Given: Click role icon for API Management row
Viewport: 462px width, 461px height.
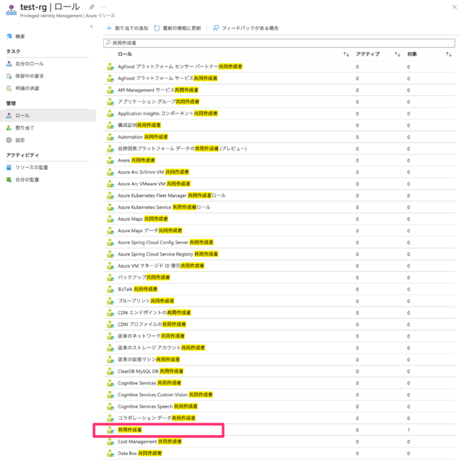Looking at the screenshot, I should (110, 90).
